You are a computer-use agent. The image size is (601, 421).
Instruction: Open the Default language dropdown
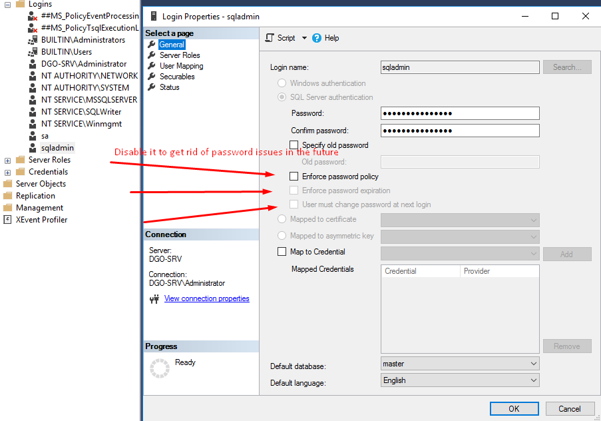[x=534, y=380]
